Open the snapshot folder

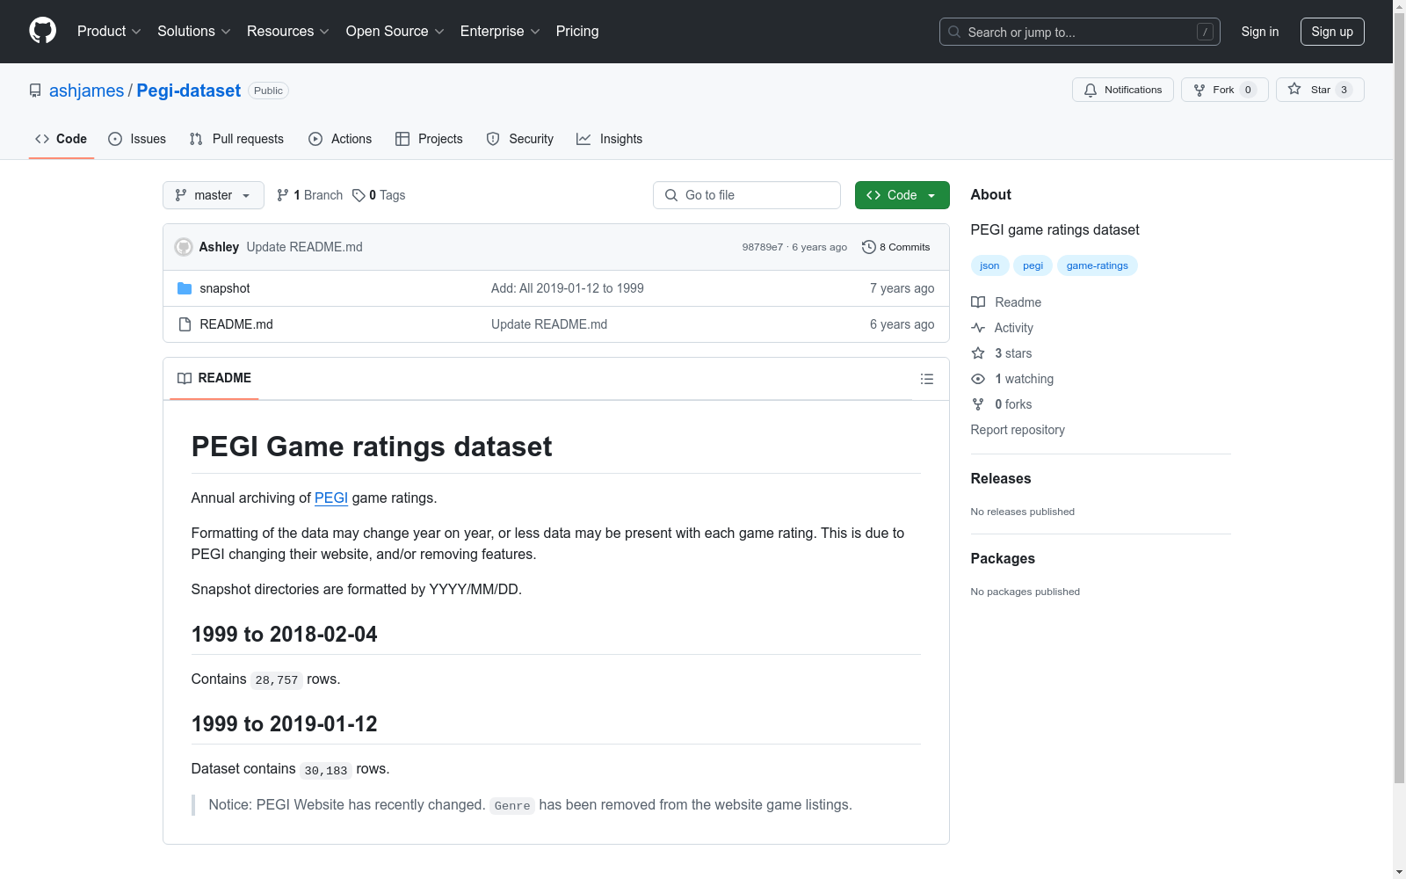tap(225, 288)
